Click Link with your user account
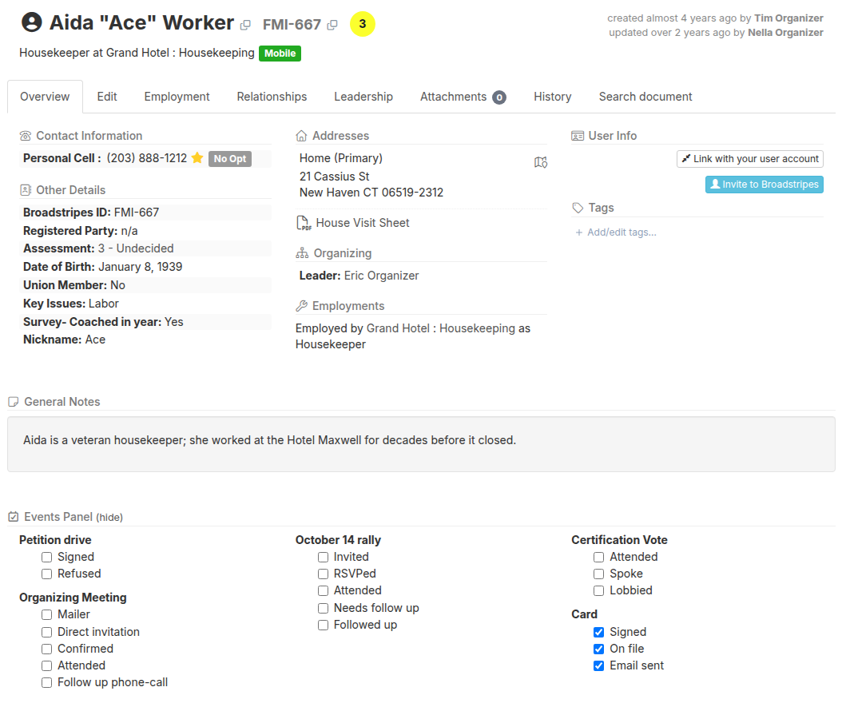The image size is (842, 703). [749, 159]
